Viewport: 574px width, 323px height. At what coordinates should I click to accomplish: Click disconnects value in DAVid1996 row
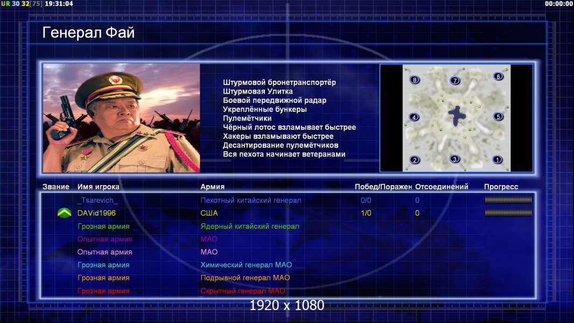(417, 213)
